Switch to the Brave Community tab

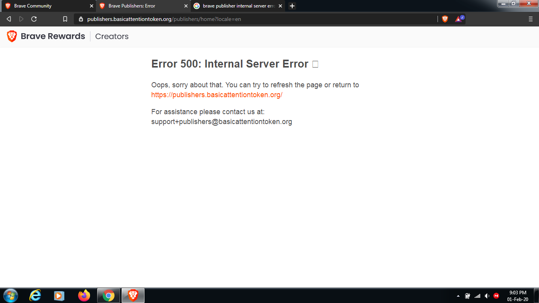click(x=48, y=6)
